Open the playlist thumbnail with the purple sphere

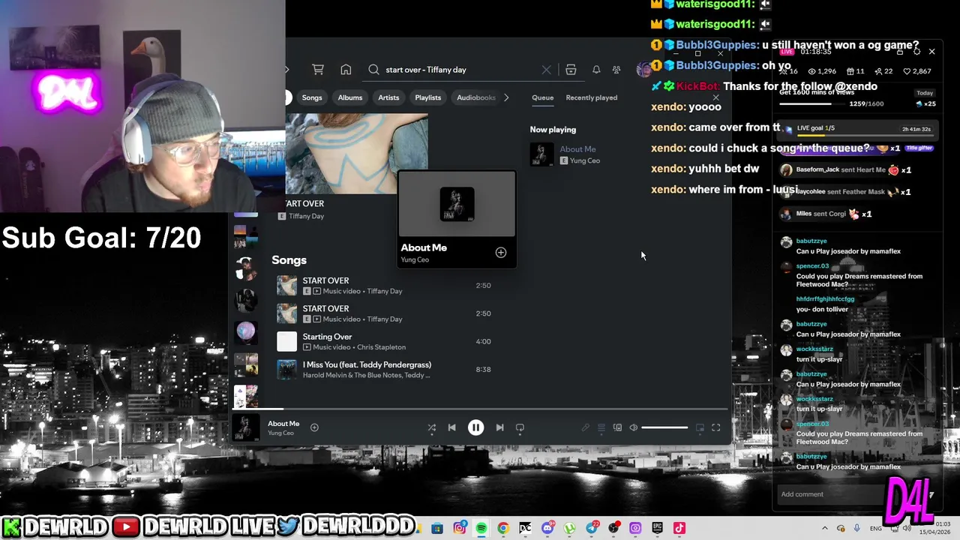tap(245, 331)
